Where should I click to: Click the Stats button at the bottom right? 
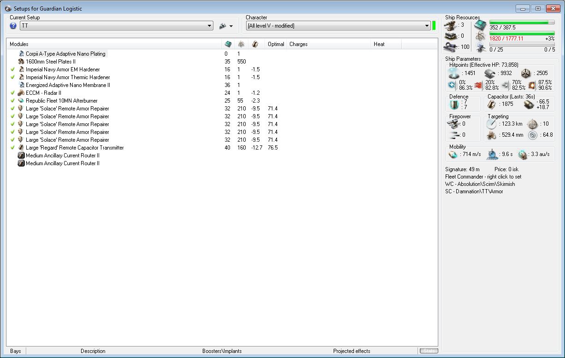click(429, 351)
